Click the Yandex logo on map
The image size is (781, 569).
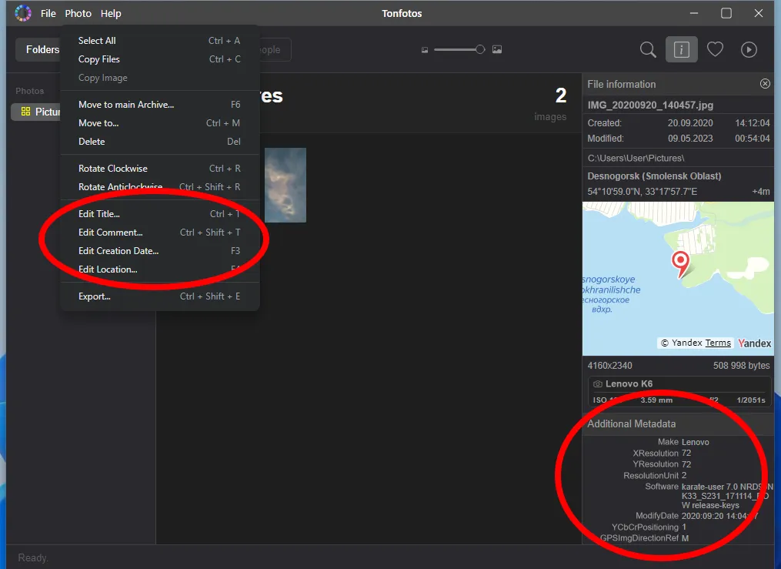click(x=754, y=343)
